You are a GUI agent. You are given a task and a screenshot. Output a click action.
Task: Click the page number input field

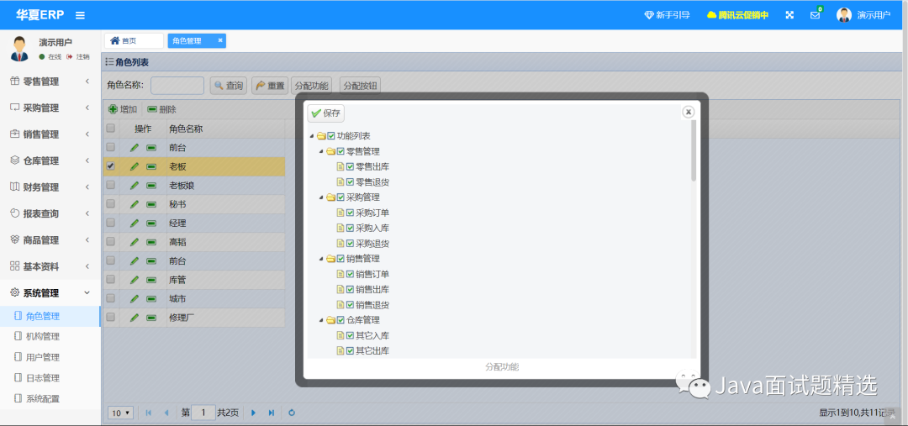point(203,413)
